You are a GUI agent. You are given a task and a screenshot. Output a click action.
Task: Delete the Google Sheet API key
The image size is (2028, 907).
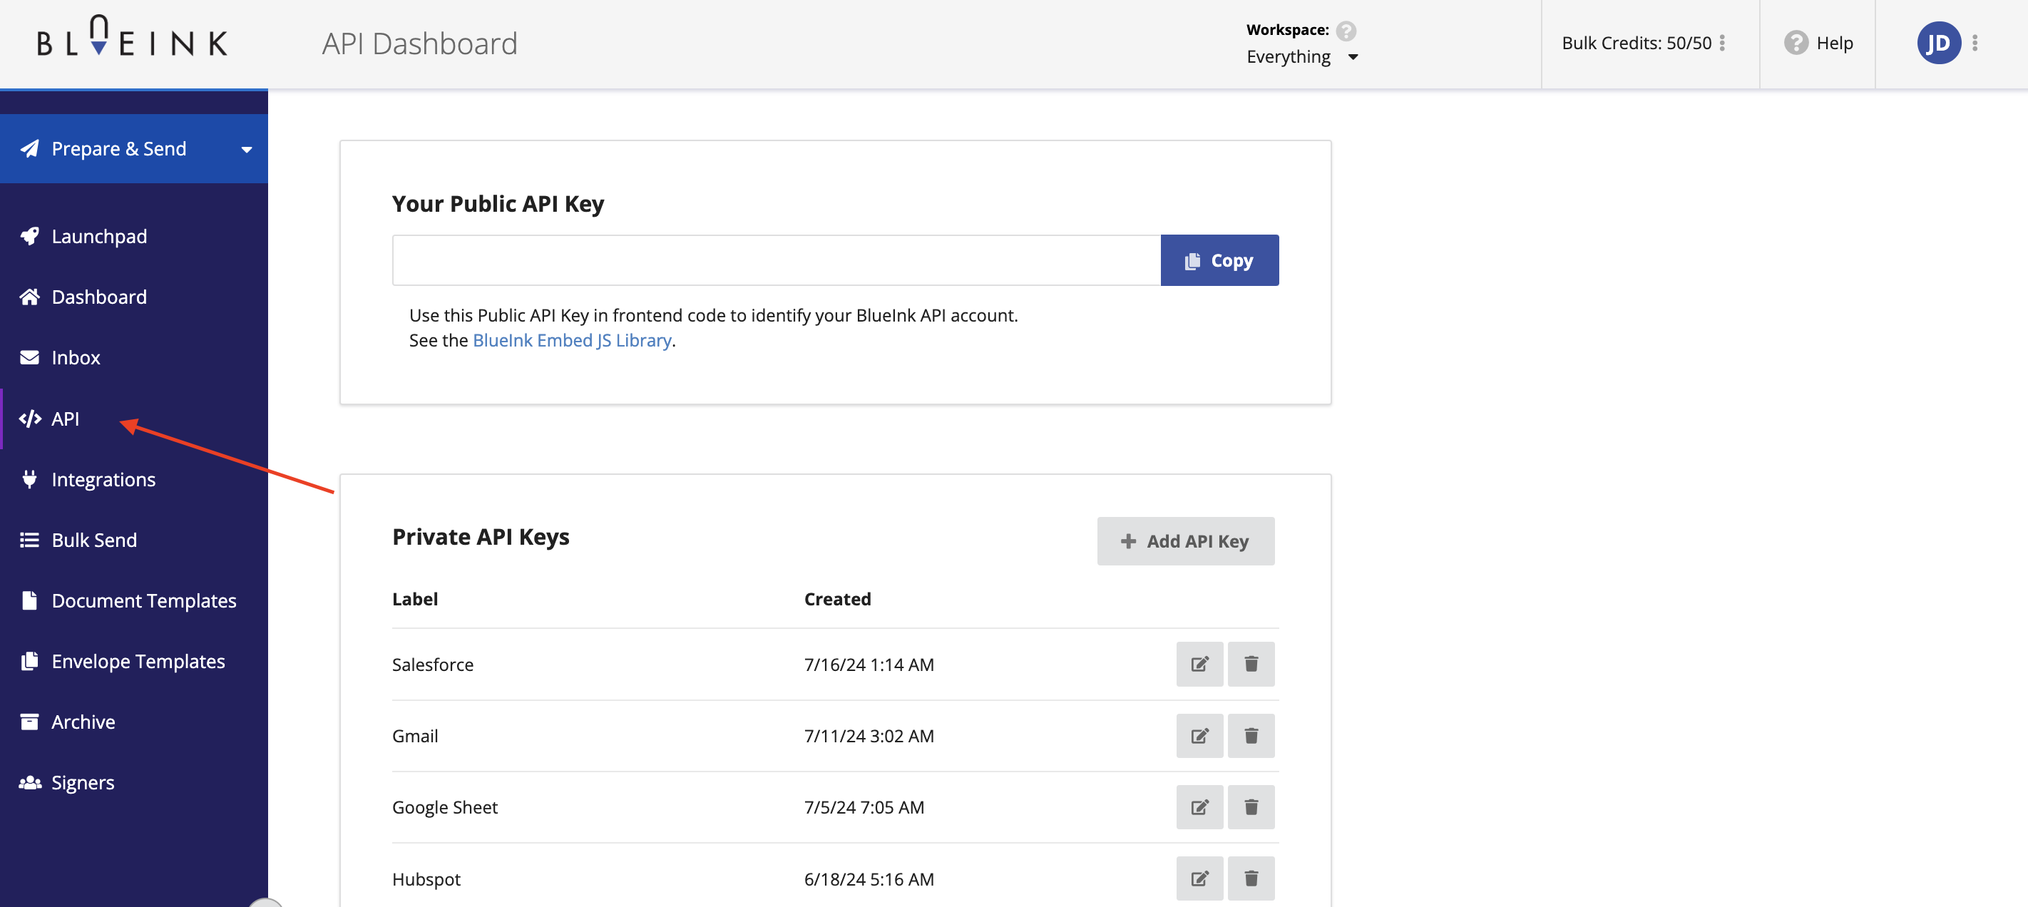[x=1251, y=808]
